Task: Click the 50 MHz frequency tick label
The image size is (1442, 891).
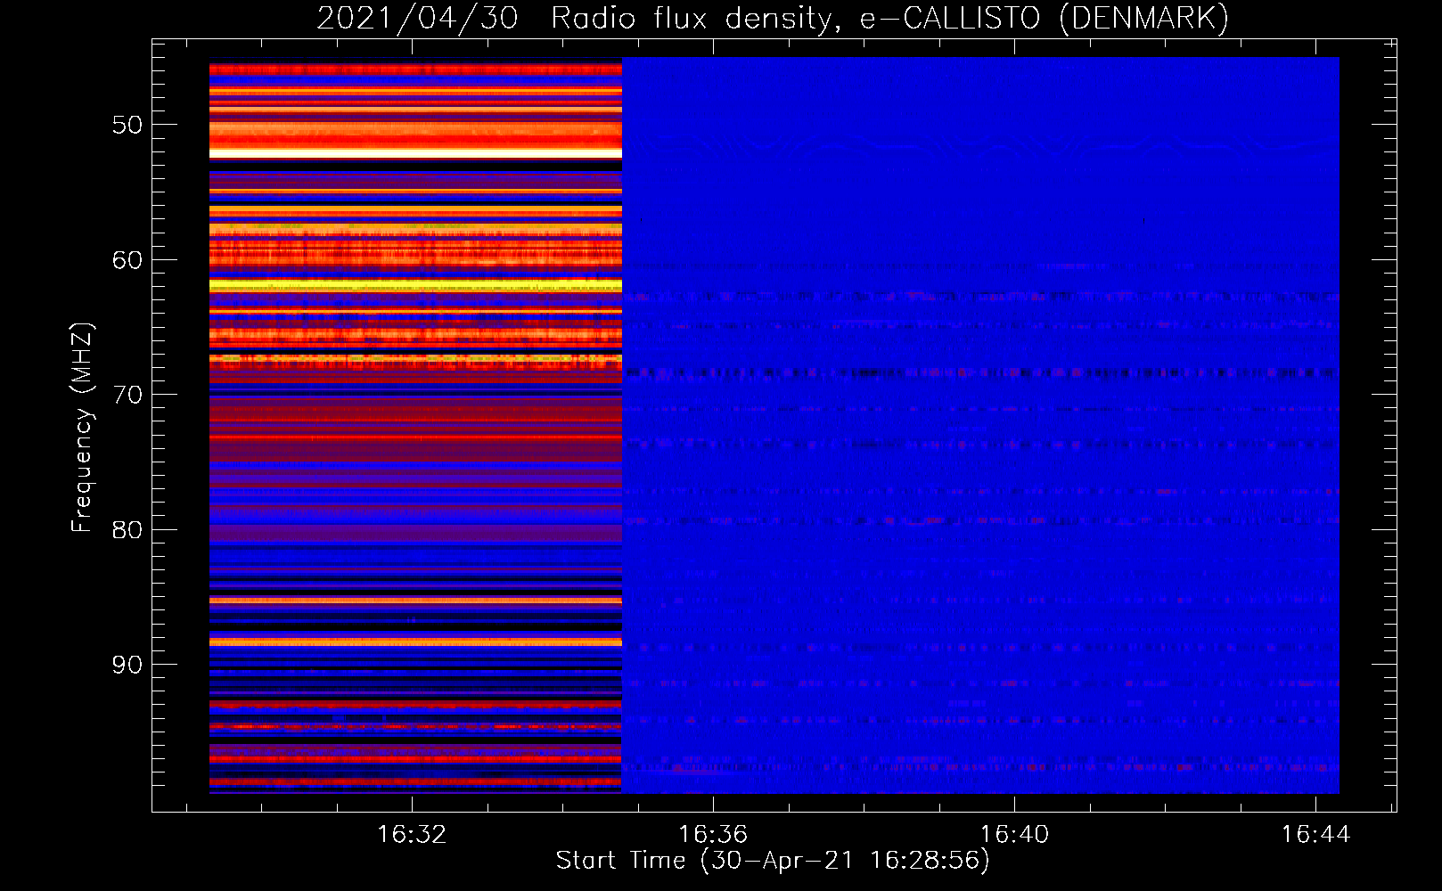Action: point(127,125)
